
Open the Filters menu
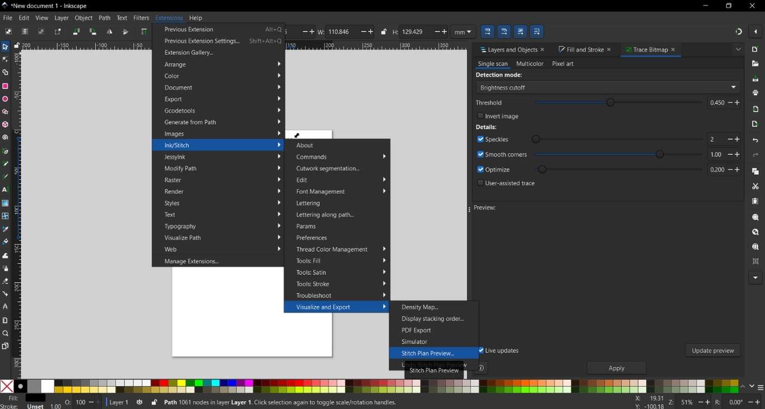141,18
